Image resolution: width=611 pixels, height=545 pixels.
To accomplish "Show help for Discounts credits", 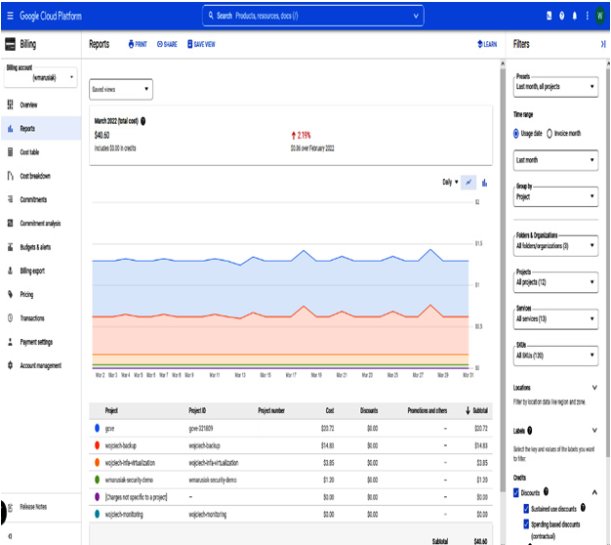I will [x=546, y=491].
